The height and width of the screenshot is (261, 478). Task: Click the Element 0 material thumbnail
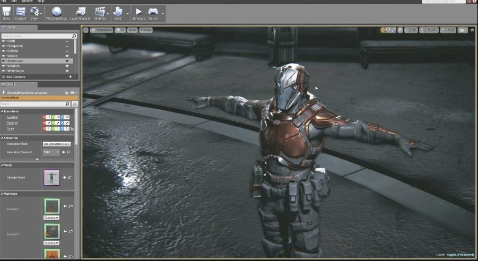coord(52,206)
